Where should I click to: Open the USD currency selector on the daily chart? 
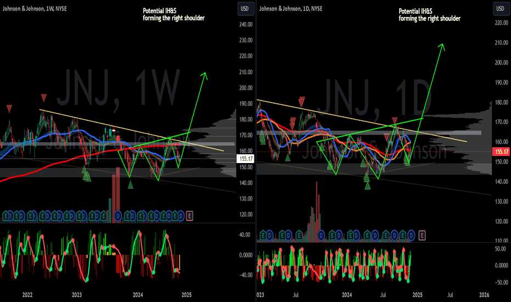(500, 9)
